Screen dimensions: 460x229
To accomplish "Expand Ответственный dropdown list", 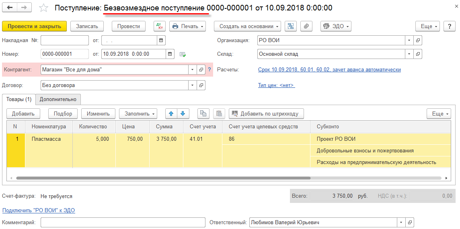I will pyautogui.click(x=401, y=222).
